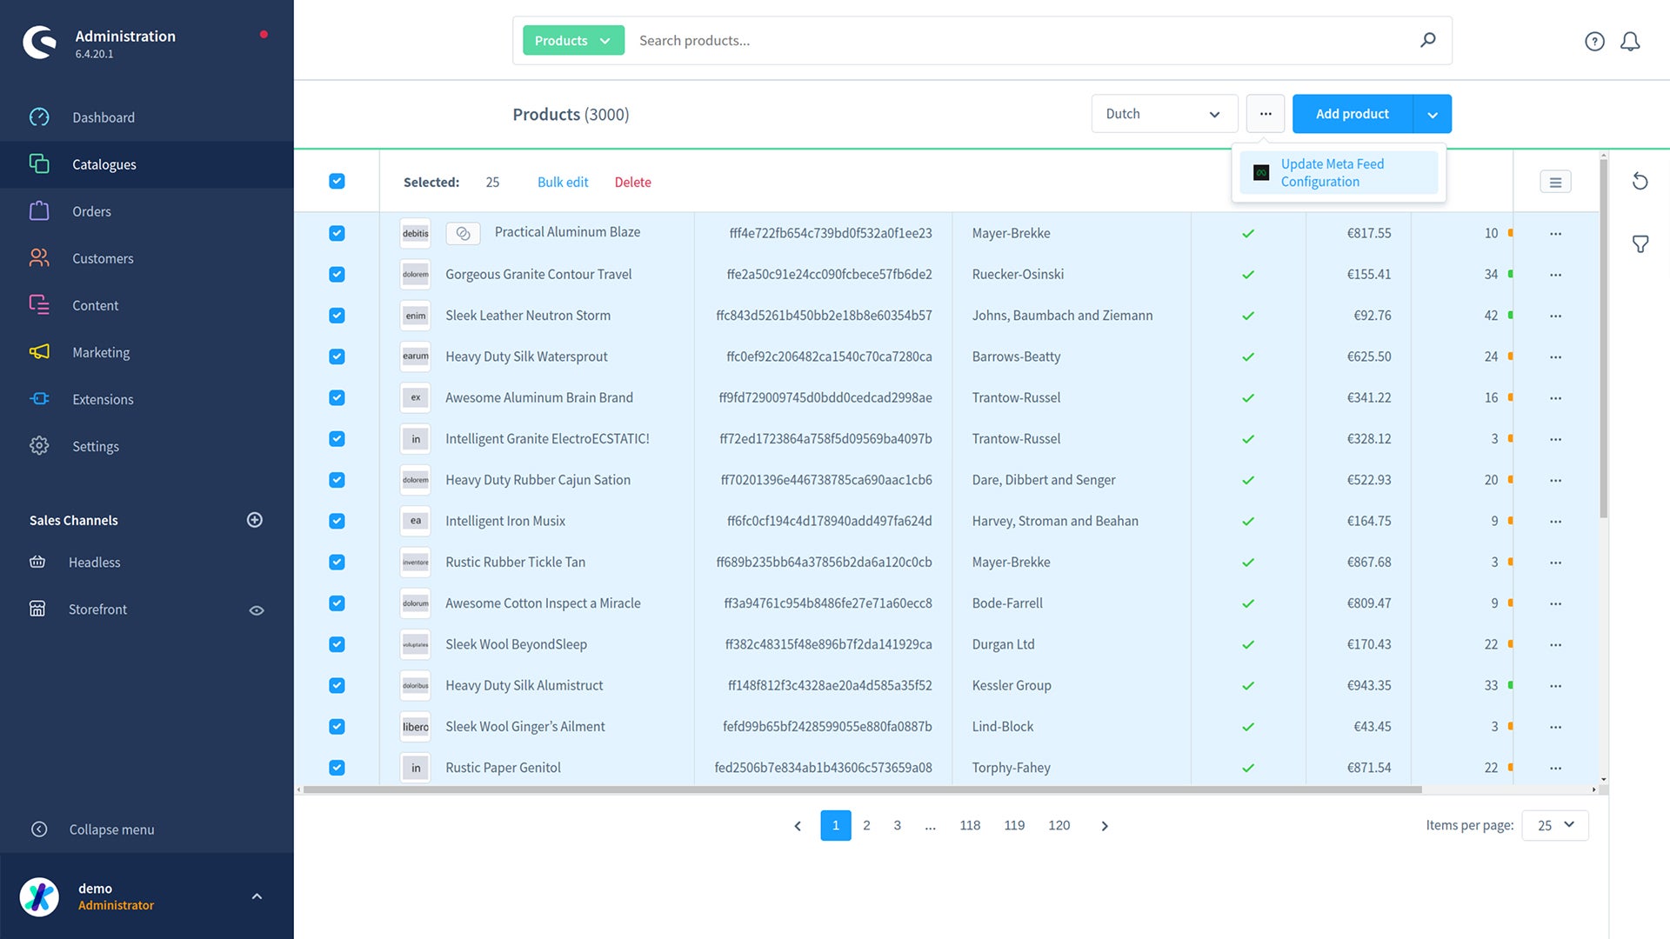1670x939 pixels.
Task: Open Items per page dropdown
Action: (1555, 825)
